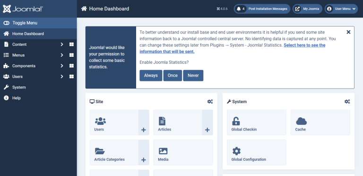Add a new user with plus button
363x176 pixels.
(x=144, y=122)
